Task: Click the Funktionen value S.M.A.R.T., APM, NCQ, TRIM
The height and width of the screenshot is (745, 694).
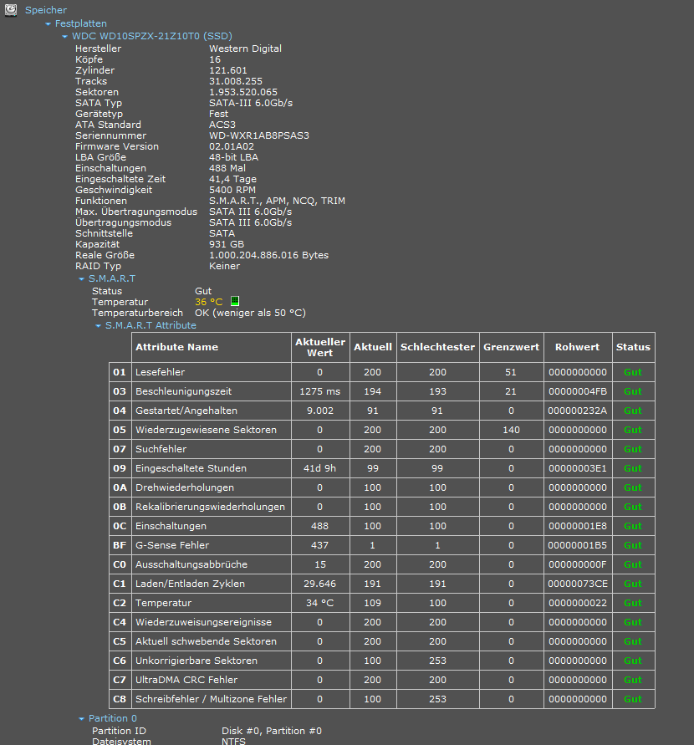Action: [277, 201]
